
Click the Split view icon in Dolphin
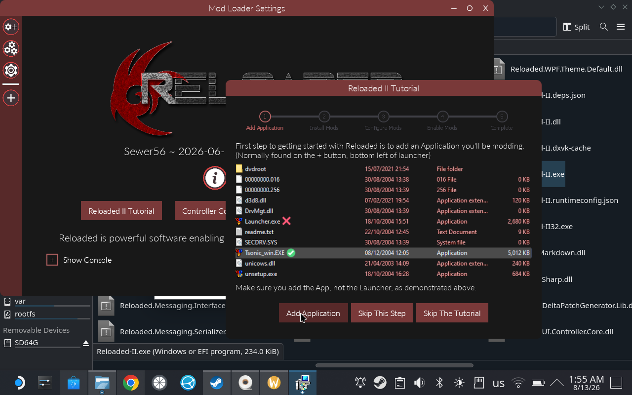567,27
